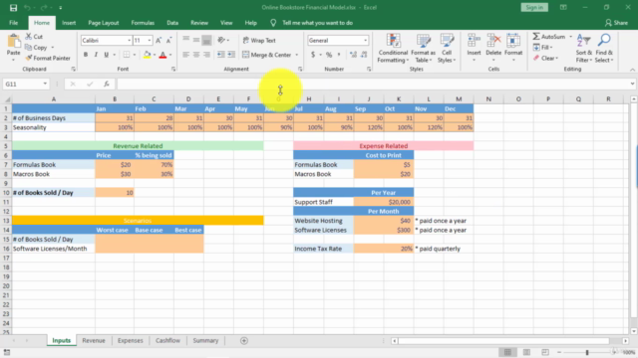Open the File menu tab
The width and height of the screenshot is (638, 358).
click(13, 23)
